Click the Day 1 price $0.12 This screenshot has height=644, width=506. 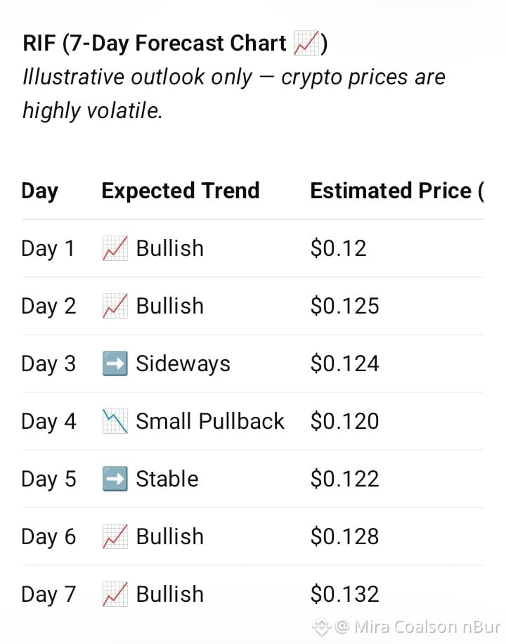click(x=339, y=248)
